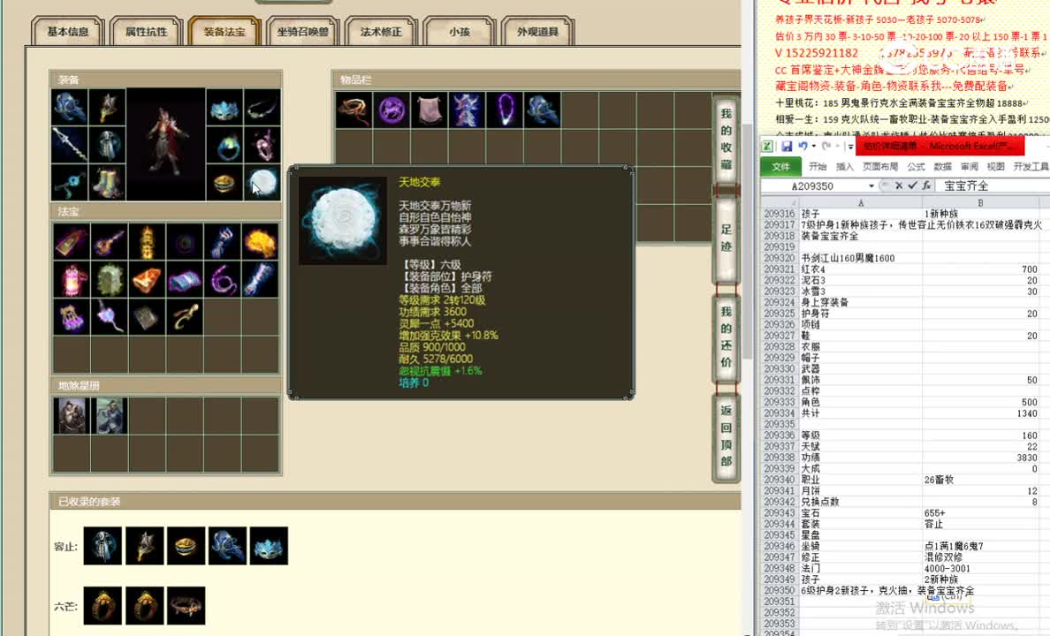Select the character model preview
This screenshot has width=1050, height=636.
pyautogui.click(x=165, y=145)
